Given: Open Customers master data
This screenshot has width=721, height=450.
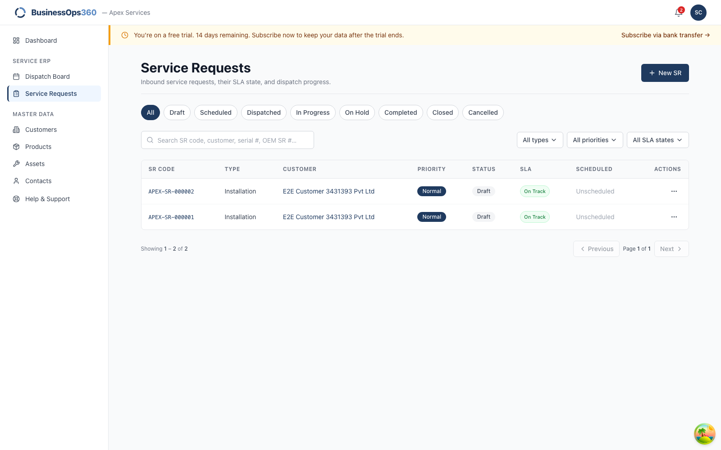Looking at the screenshot, I should (x=54, y=130).
